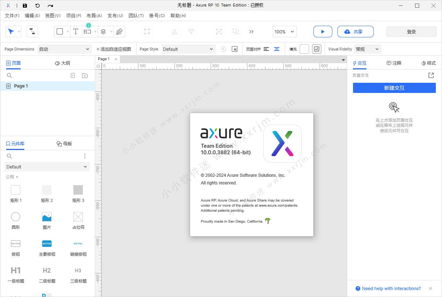Switch to the 母版 tab
The width and height of the screenshot is (442, 297).
(x=64, y=143)
